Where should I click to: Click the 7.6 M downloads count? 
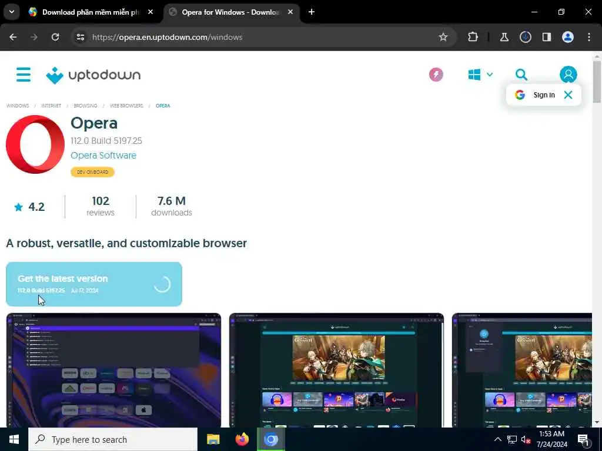[172, 206]
